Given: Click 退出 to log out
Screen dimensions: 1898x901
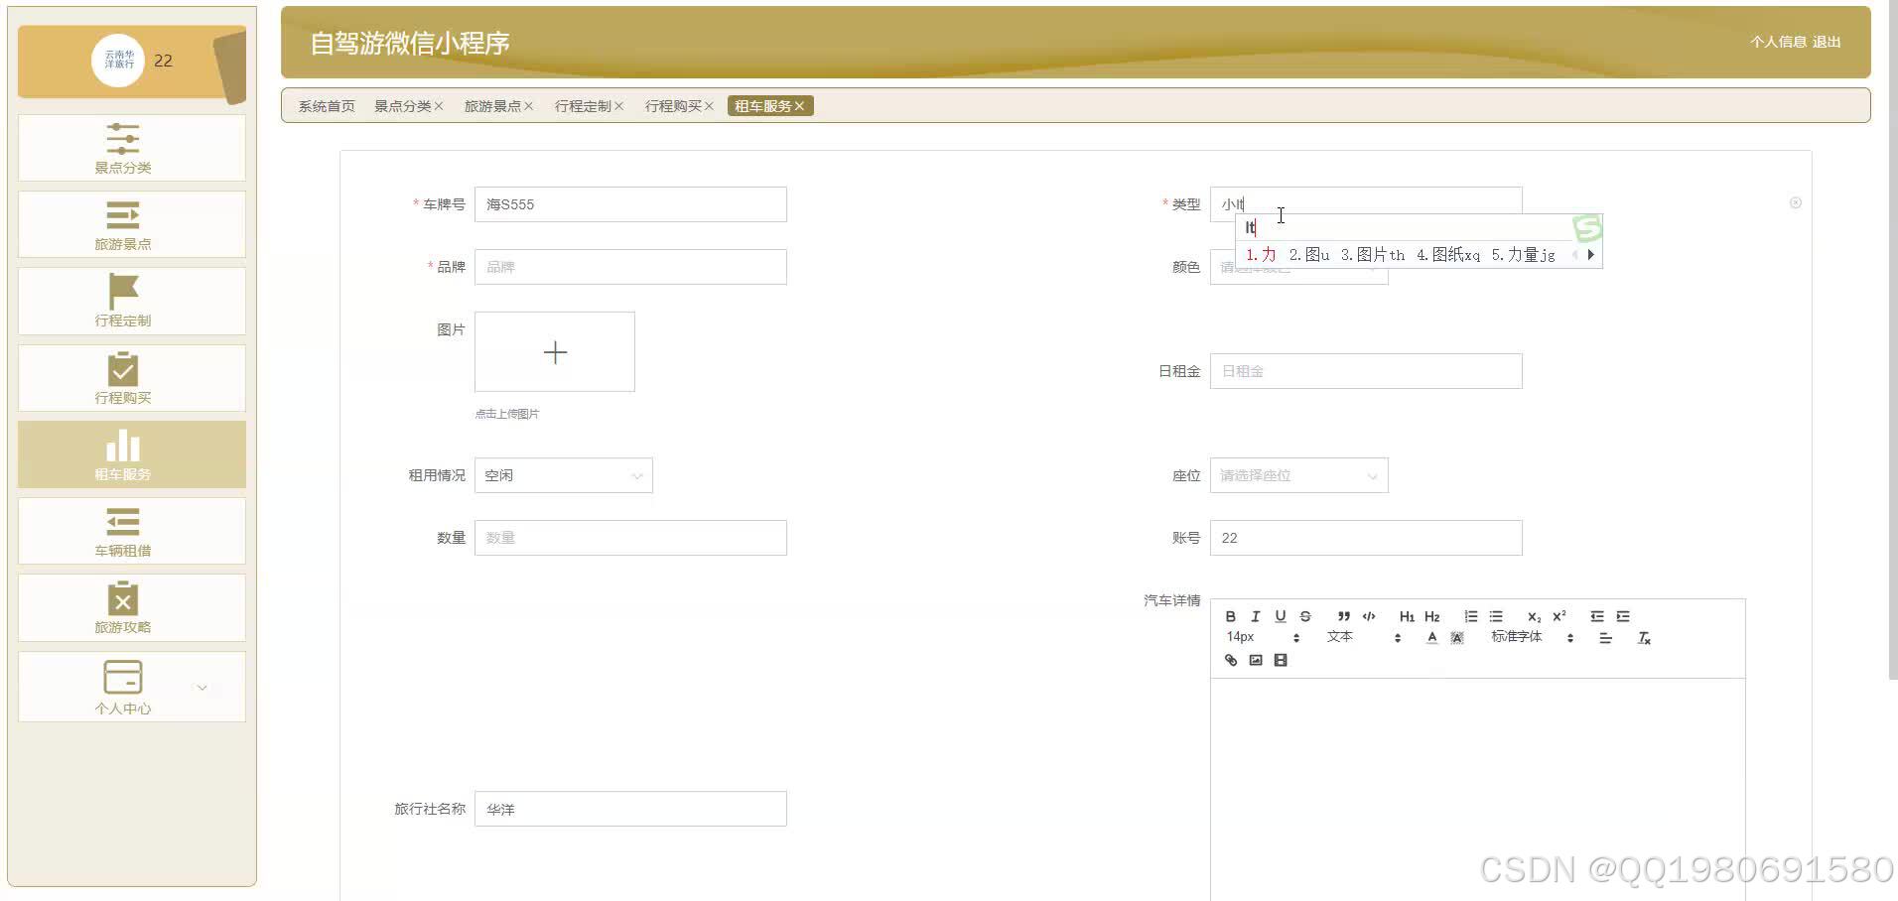Looking at the screenshot, I should (1827, 42).
